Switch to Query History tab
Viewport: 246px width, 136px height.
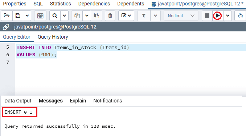53,37
